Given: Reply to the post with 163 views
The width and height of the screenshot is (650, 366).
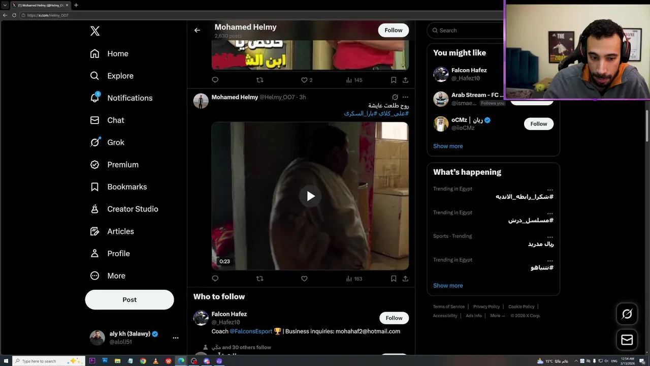Looking at the screenshot, I should coord(215,279).
